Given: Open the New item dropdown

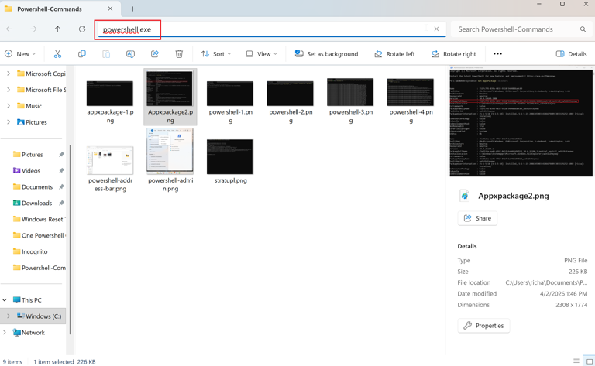Looking at the screenshot, I should coord(20,54).
